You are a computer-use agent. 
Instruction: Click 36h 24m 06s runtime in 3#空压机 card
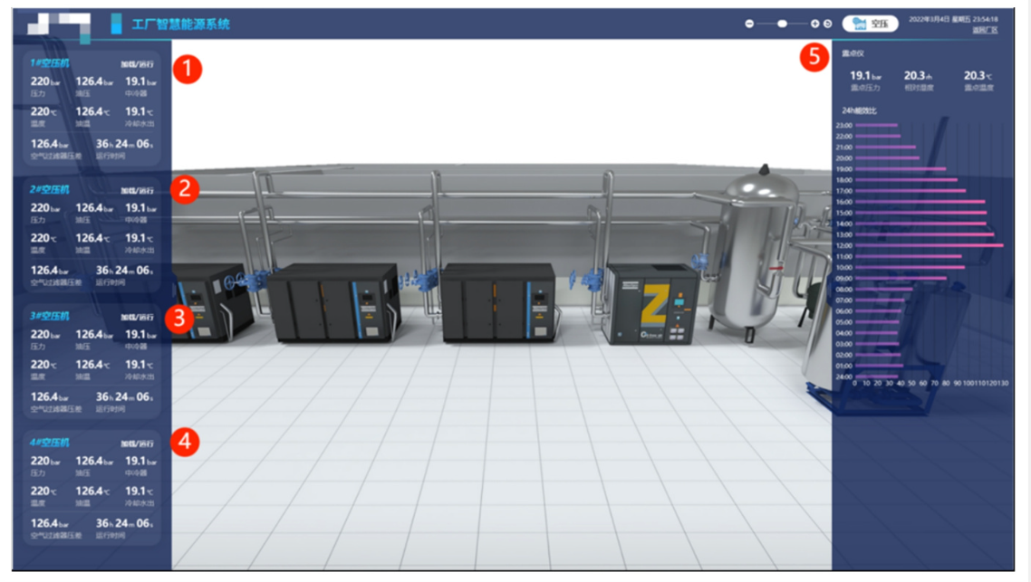tap(124, 396)
